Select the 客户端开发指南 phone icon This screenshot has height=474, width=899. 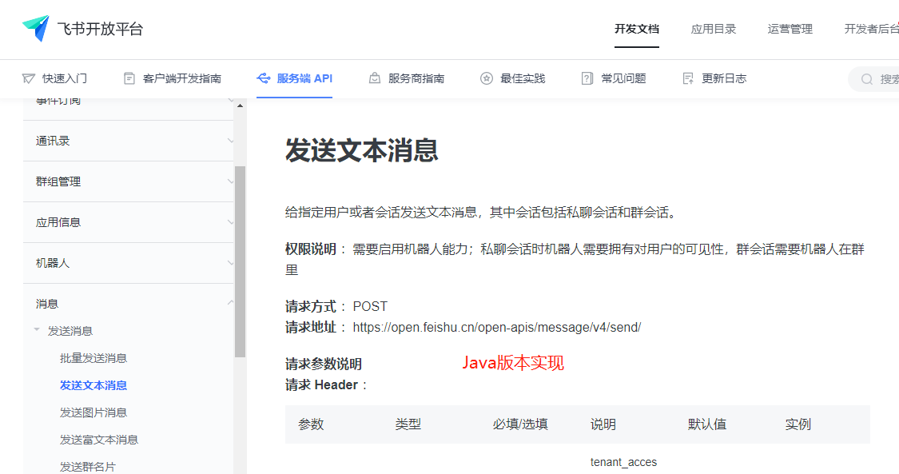coord(128,78)
